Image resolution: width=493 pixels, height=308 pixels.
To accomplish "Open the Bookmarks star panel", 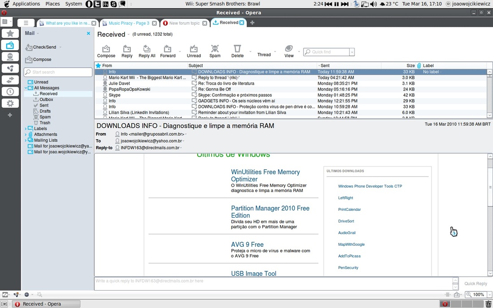I will (10, 33).
